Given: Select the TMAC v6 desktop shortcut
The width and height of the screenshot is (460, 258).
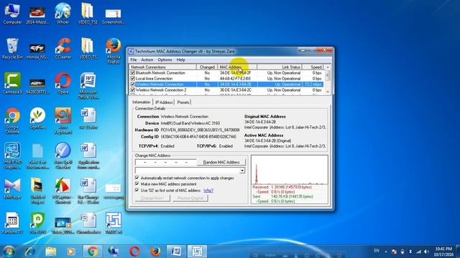Looking at the screenshot, I should pos(114,223).
